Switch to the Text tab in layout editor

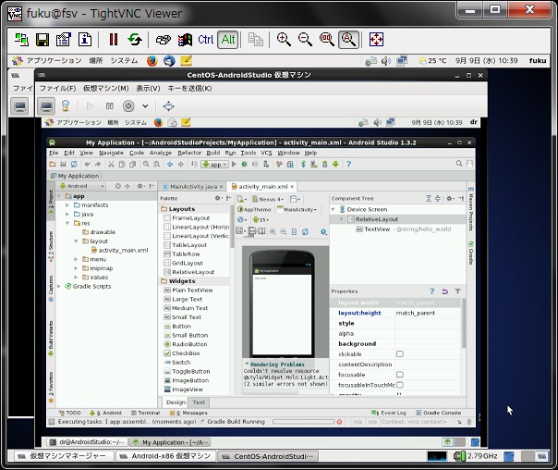point(199,402)
